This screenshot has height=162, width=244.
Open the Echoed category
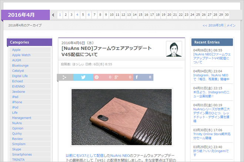point(17,81)
